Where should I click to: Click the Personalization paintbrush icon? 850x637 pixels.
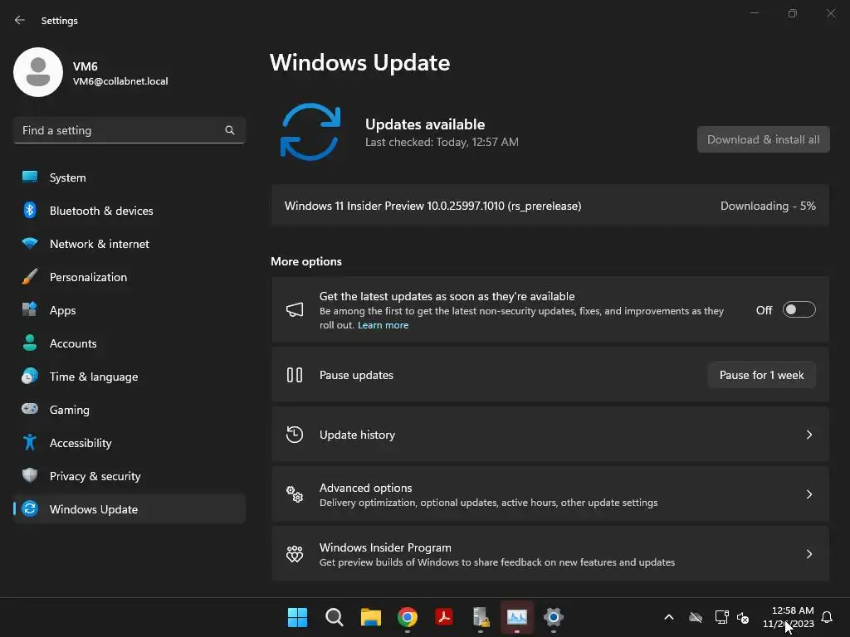point(30,277)
